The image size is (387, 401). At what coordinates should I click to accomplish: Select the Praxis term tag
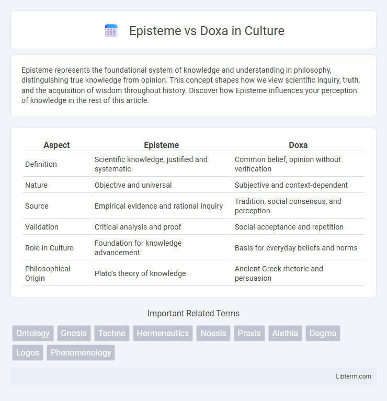[x=249, y=333]
